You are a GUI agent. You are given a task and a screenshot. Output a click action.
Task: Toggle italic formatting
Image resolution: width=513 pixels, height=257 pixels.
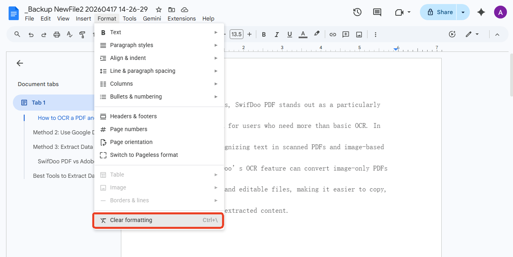(x=277, y=35)
